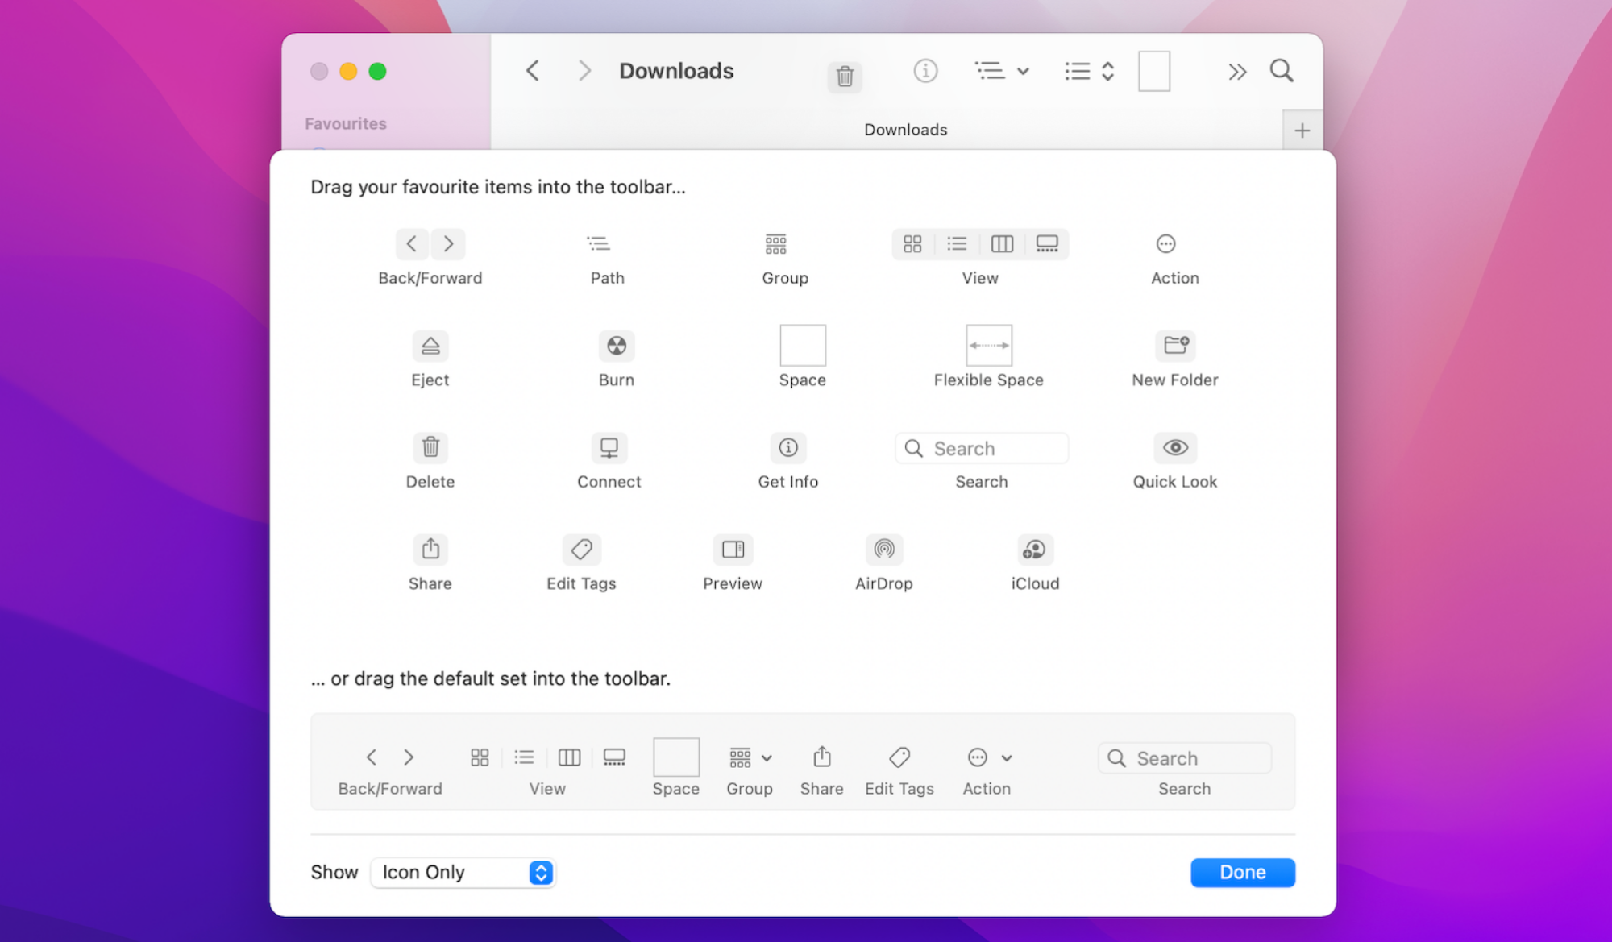
Task: Click the Action ellipsis icon in the palette
Action: pos(1165,243)
